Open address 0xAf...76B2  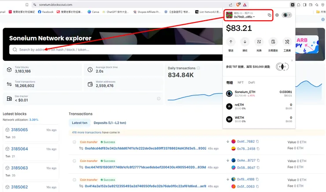pyautogui.click(x=246, y=141)
